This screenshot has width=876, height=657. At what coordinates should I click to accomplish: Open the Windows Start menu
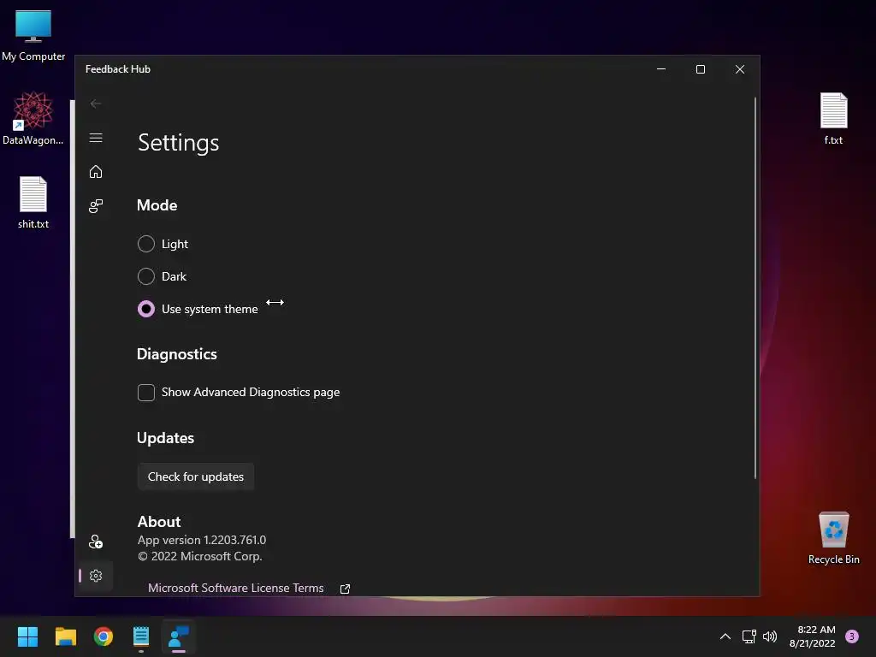click(27, 636)
